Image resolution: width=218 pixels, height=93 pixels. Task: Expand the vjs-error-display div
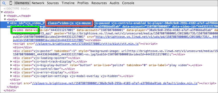pos(11,72)
